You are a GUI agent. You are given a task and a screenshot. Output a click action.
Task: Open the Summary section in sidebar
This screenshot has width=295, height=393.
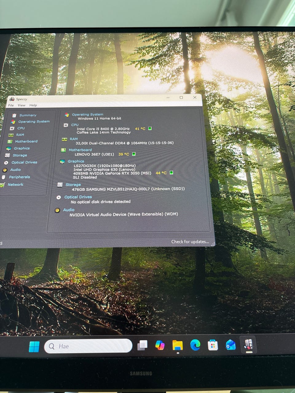tap(28, 115)
